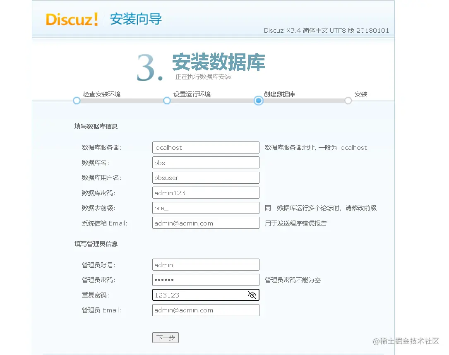Image resolution: width=449 pixels, height=355 pixels.
Task: Click the 系统信箱 Email label
Action: coord(105,223)
